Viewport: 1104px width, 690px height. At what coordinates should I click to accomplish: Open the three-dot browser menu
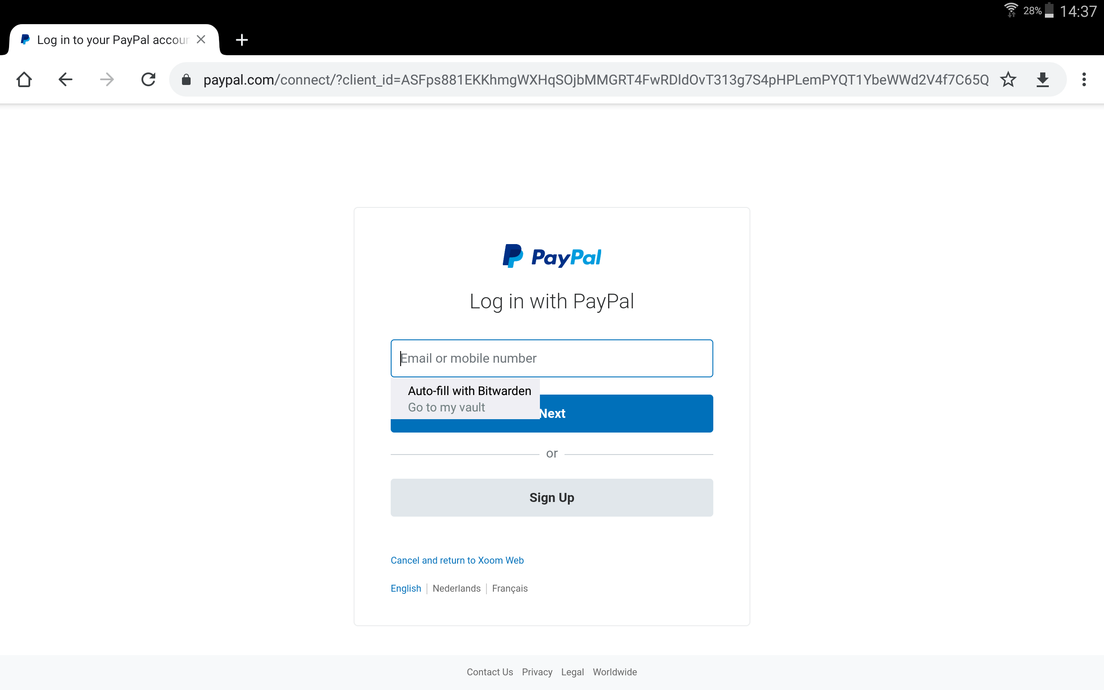[1084, 79]
